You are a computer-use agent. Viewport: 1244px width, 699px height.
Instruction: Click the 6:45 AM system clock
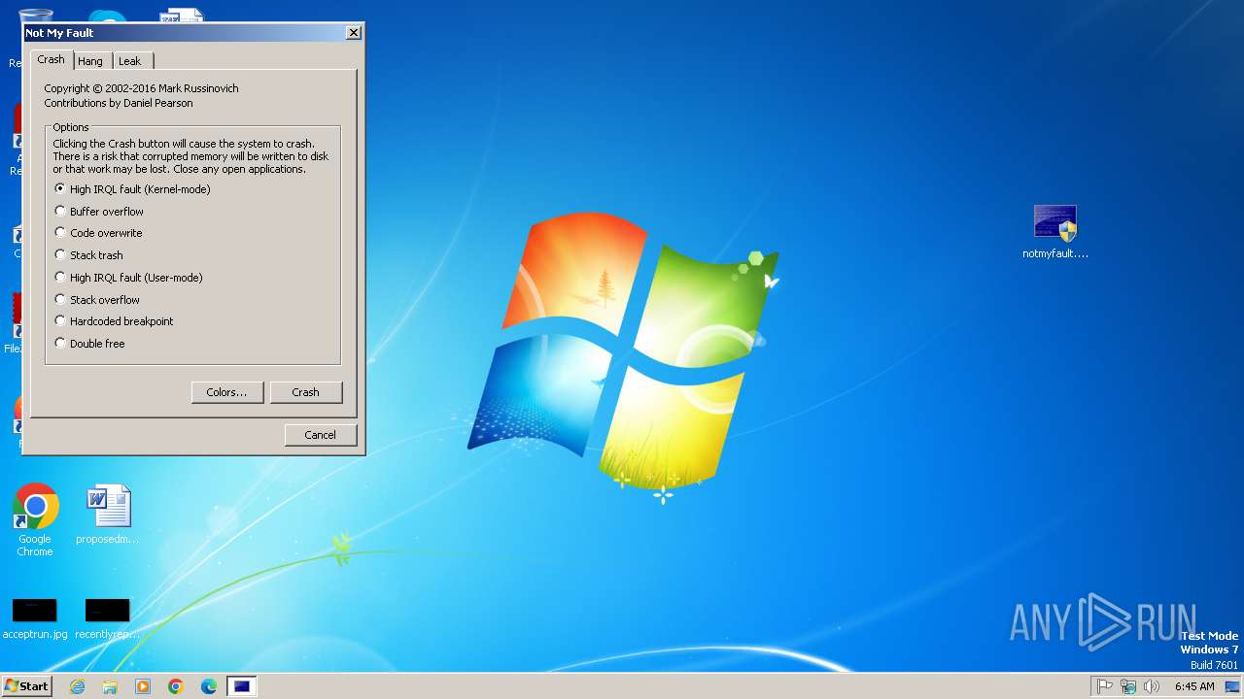coord(1194,686)
